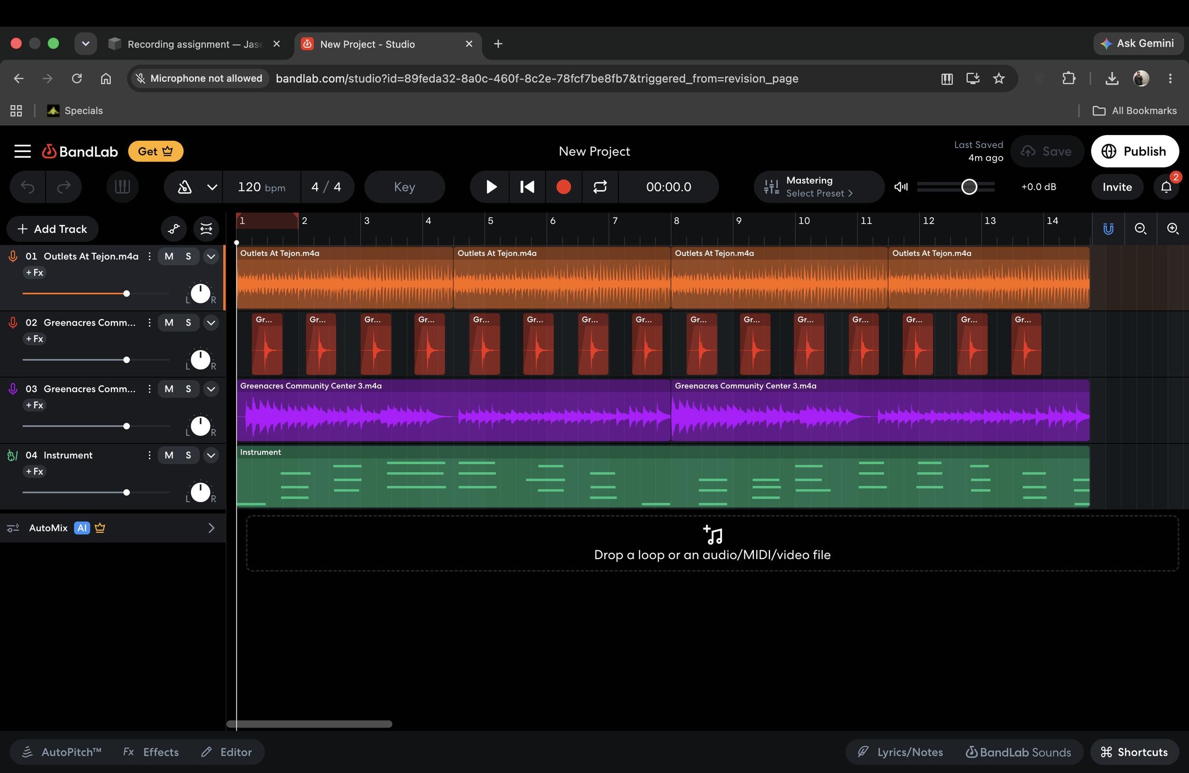Mute track 02 Greenacres
The width and height of the screenshot is (1189, 773).
169,323
